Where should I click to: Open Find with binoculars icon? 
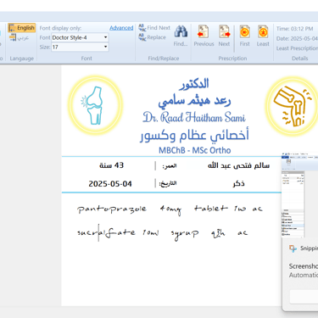[181, 36]
